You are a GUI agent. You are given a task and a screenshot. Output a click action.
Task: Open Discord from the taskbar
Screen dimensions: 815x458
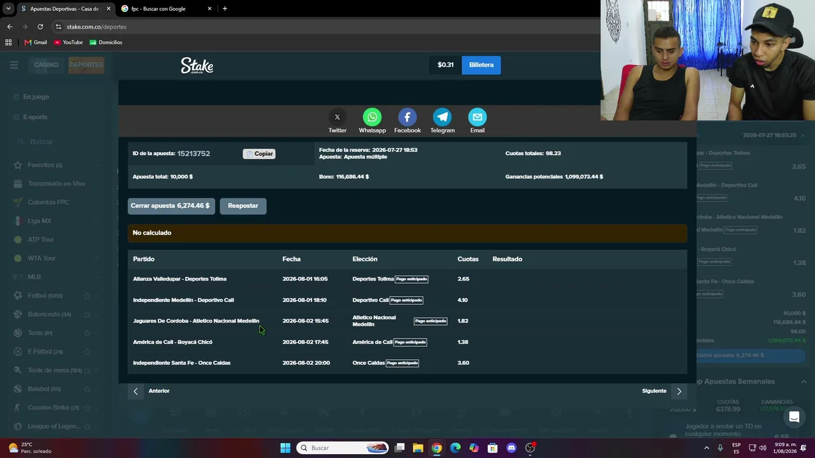[511, 448]
